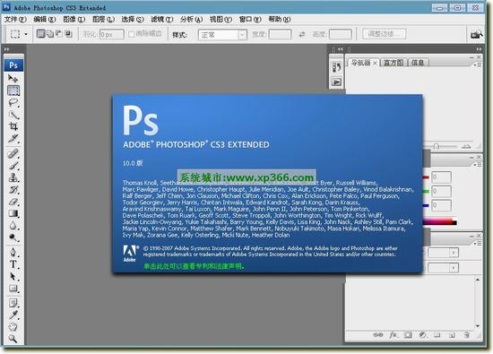Select the Healing Brush tool
493x354 pixels.
(13, 154)
